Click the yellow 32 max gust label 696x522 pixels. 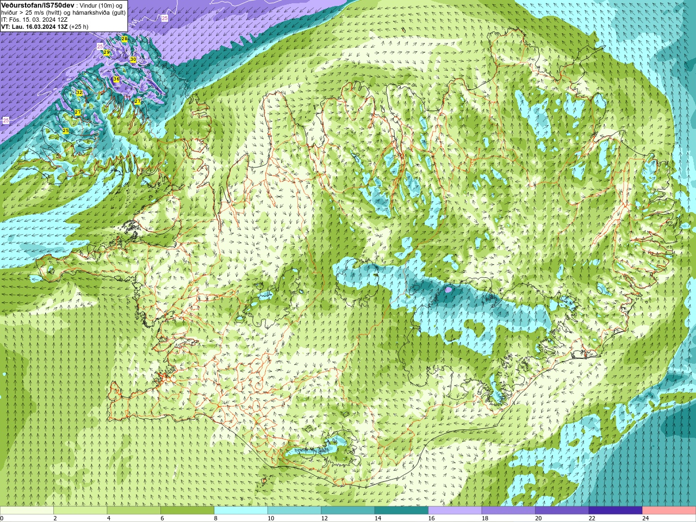(79, 93)
